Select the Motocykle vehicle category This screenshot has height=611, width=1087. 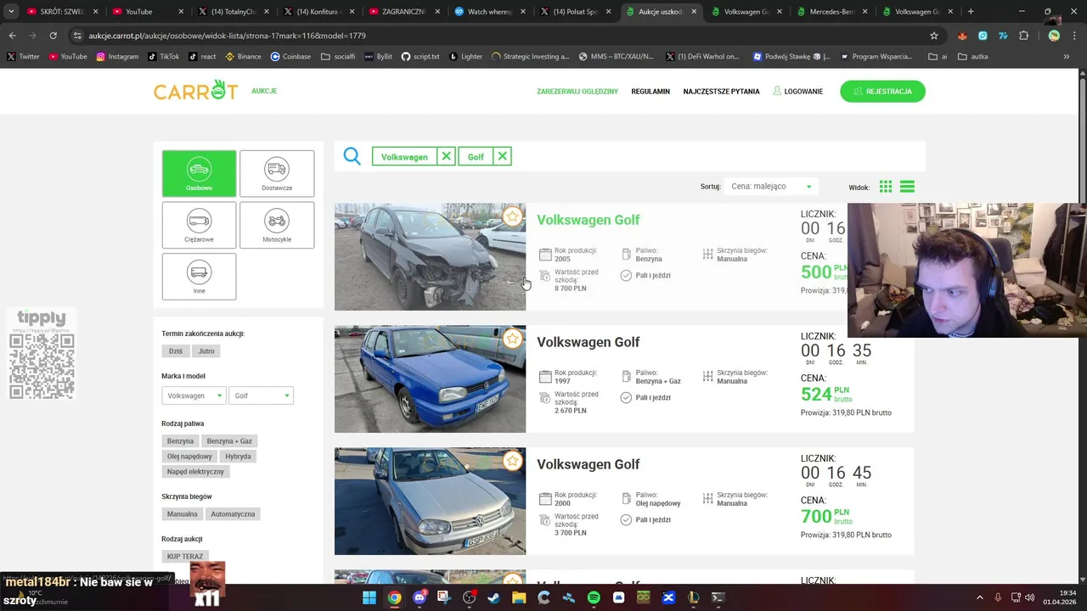(x=277, y=225)
